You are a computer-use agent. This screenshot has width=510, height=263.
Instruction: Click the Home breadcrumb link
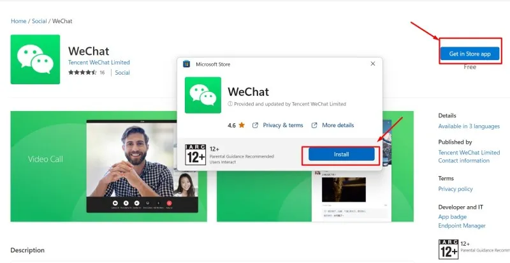(18, 21)
